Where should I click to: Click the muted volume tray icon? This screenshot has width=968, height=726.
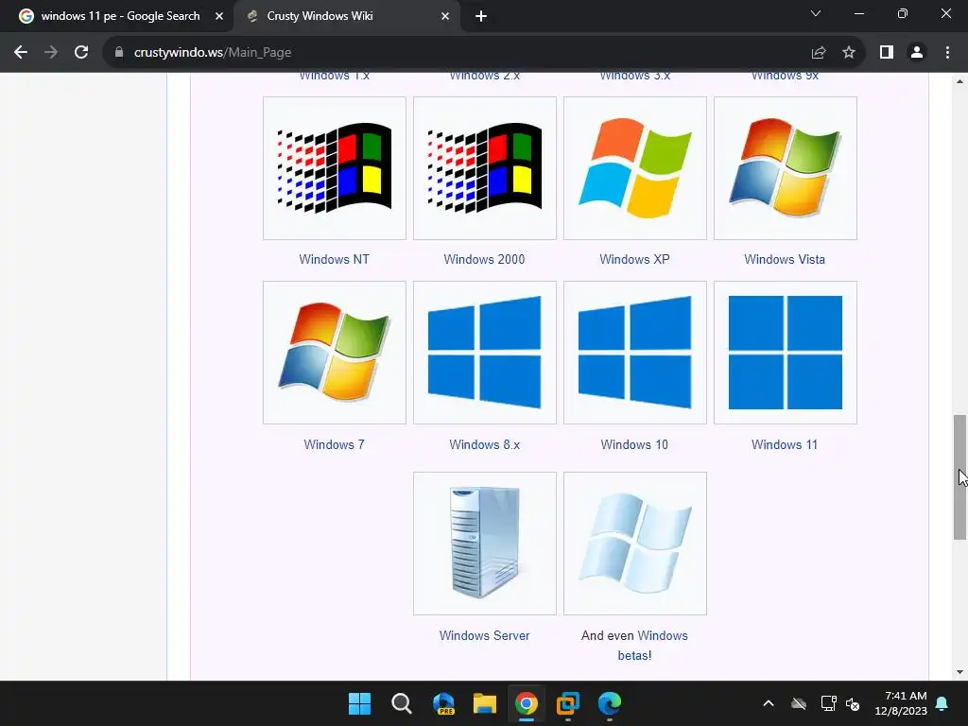(x=854, y=703)
